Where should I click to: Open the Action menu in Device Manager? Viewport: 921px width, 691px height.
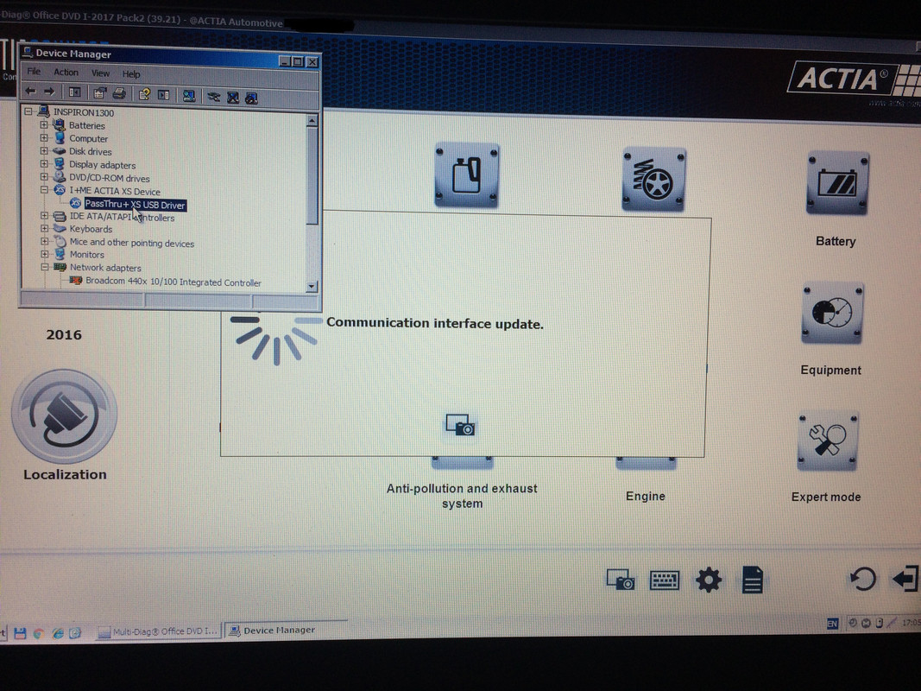pyautogui.click(x=66, y=73)
